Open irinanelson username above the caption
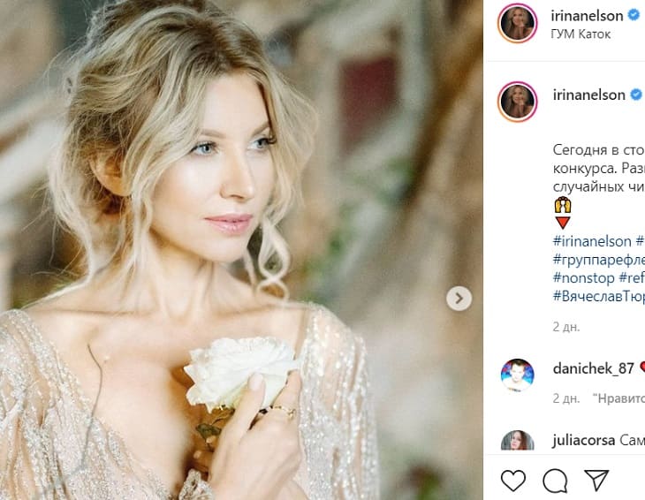The height and width of the screenshot is (500, 645). (588, 95)
